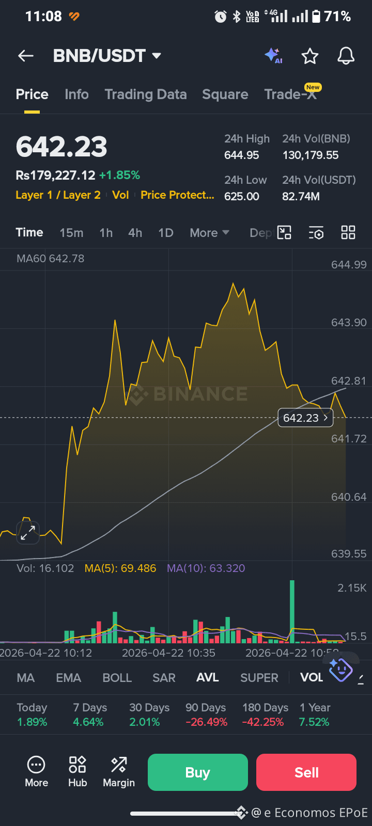Tap the MA(5): 69.486 volume label
372x826 pixels.
(x=120, y=568)
